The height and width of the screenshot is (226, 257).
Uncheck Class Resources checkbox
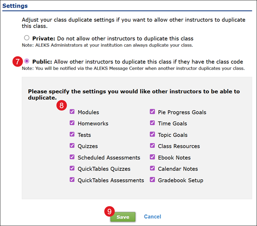click(152, 146)
